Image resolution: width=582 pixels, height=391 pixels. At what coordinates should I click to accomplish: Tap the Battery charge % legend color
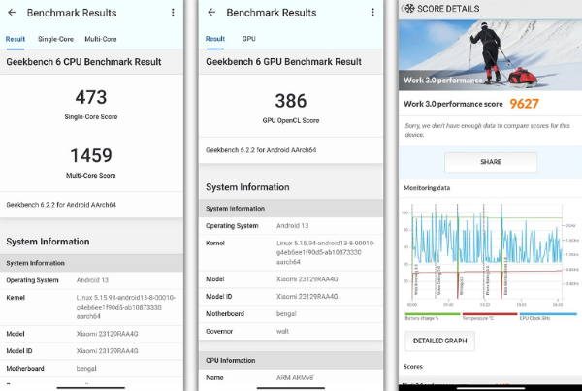coord(429,313)
